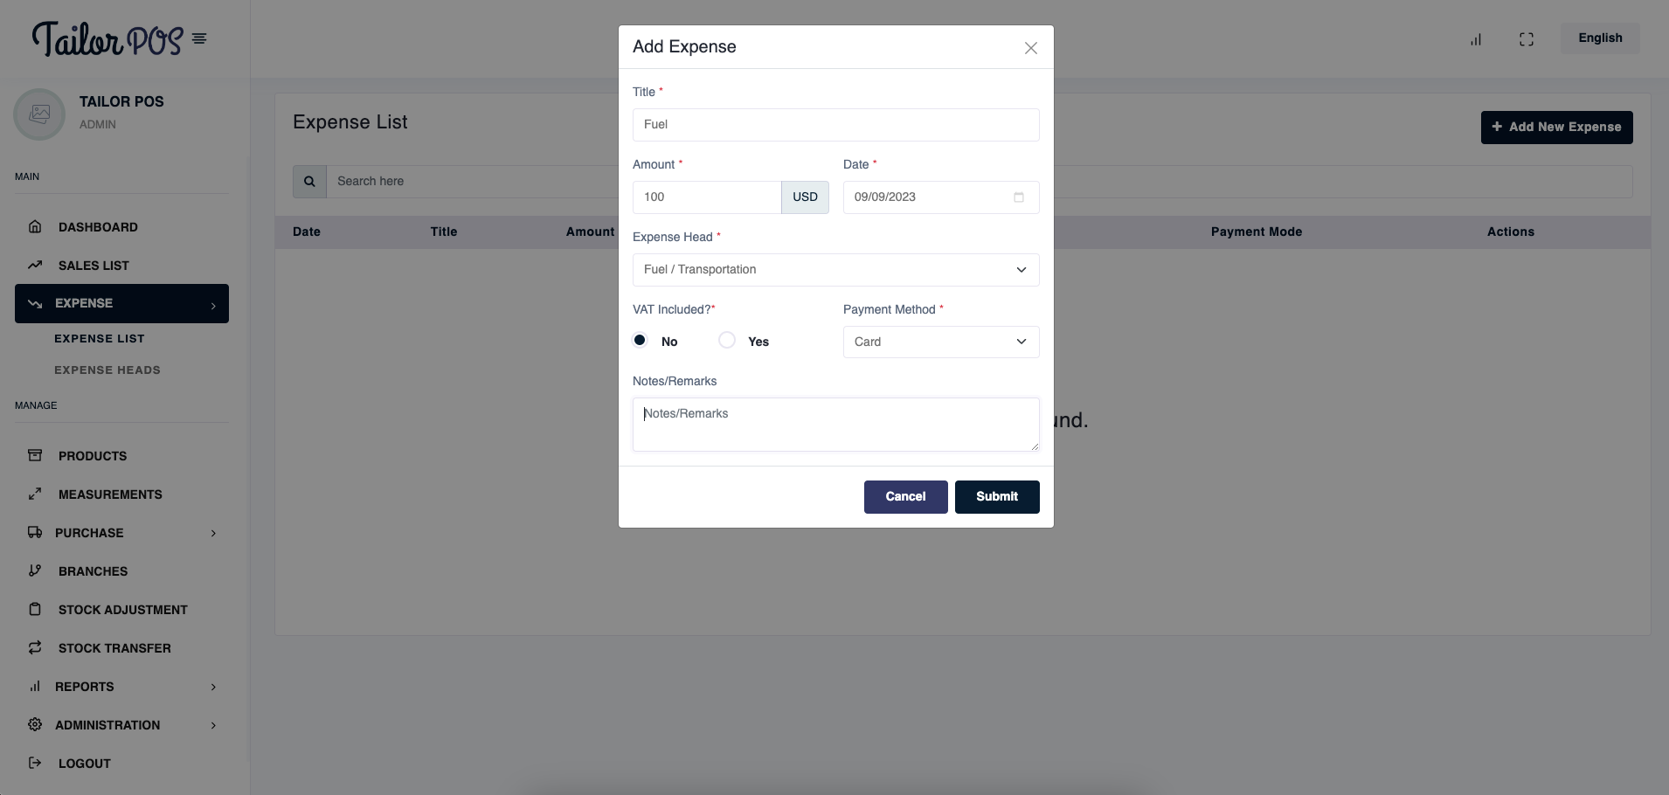Expand the Reports submenu chevron
1669x795 pixels.
pos(213,687)
